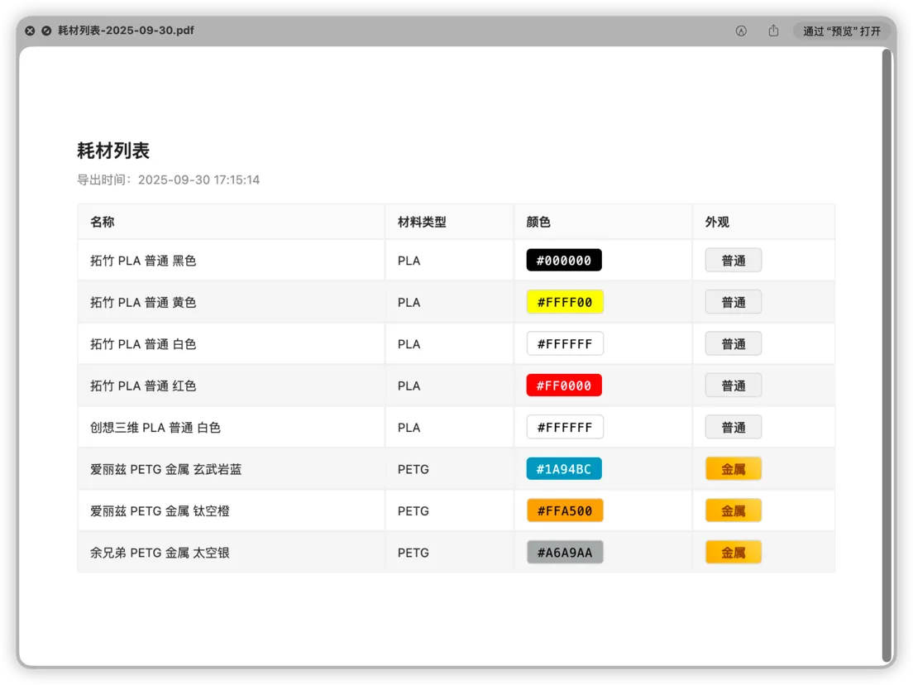Click the gray #A6A9AA color swatch
This screenshot has width=913, height=685.
[x=565, y=553]
